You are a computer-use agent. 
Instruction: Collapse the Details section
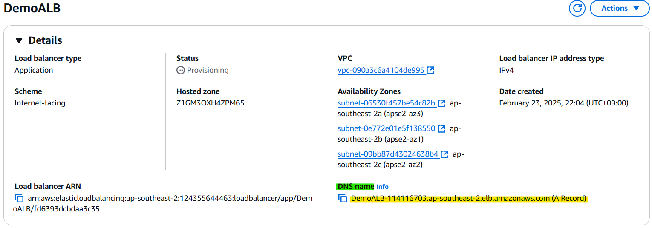(19, 40)
